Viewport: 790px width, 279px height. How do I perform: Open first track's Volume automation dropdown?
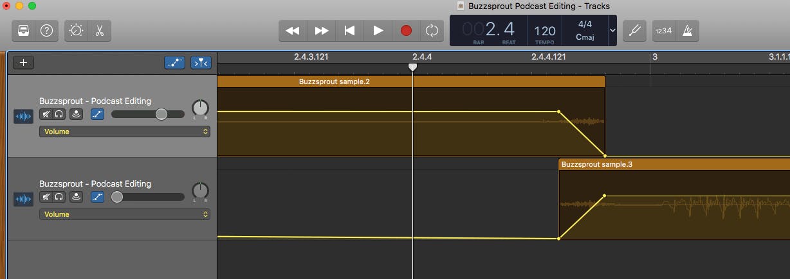click(x=125, y=131)
